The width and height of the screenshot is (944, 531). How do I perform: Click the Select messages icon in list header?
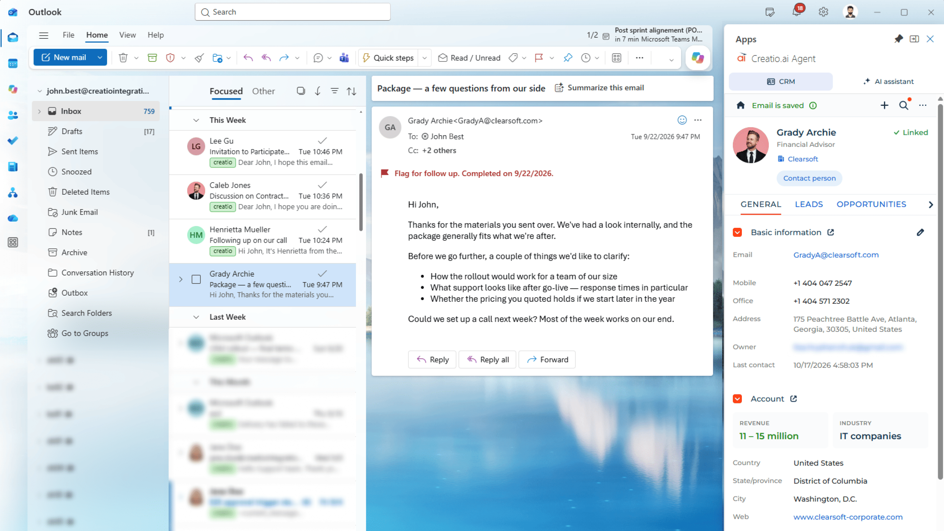(301, 91)
